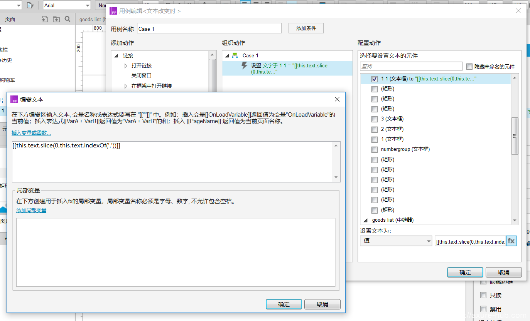Click the Case 1 hierarchy icon
Image resolution: width=530 pixels, height=321 pixels.
[x=235, y=55]
